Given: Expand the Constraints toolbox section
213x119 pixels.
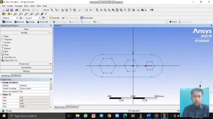Looking at the screenshot, I should (26, 67).
